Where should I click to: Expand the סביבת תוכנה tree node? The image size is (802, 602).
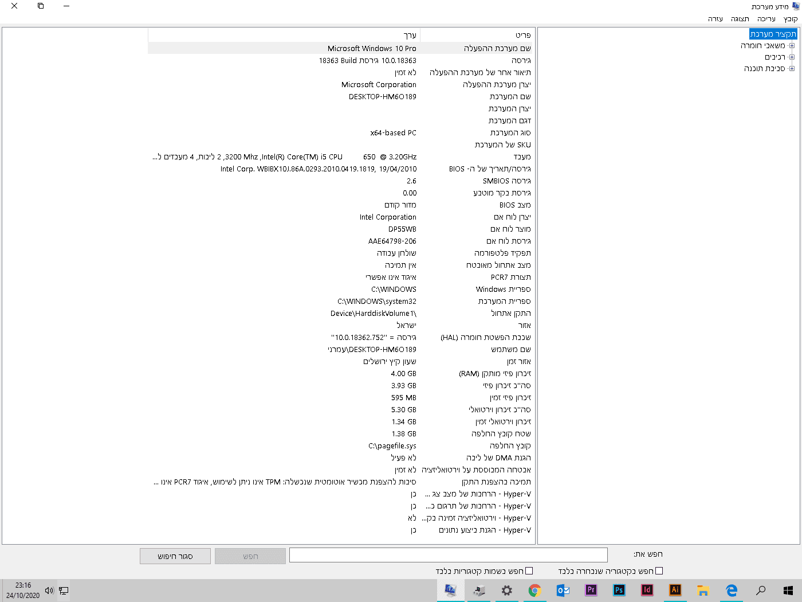(792, 68)
